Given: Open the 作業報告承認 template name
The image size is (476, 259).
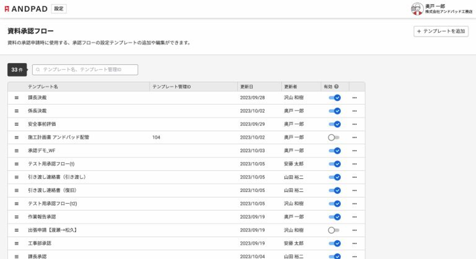Looking at the screenshot, I should click(x=42, y=217).
